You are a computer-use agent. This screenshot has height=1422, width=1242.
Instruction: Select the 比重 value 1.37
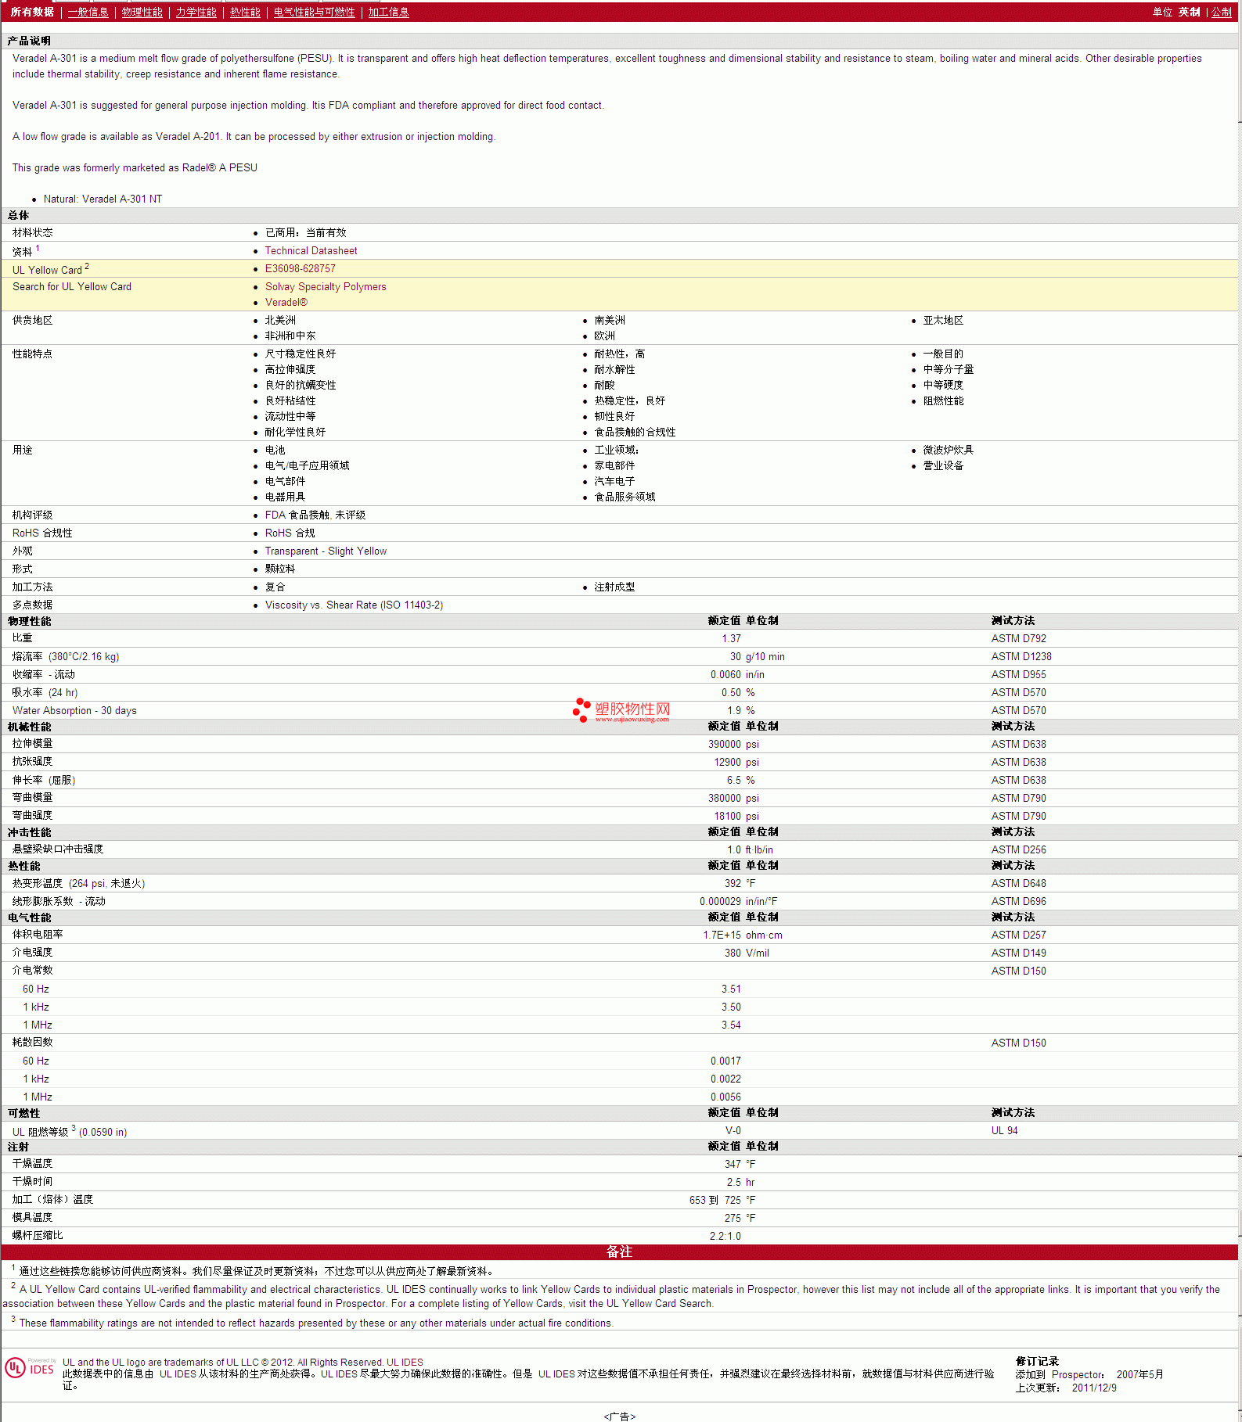[x=731, y=638]
